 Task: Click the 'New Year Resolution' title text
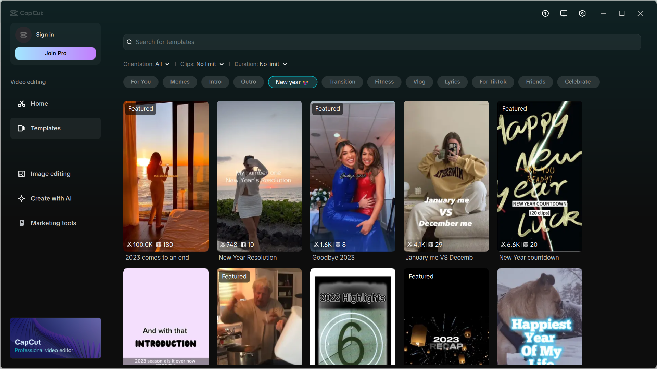tap(248, 258)
